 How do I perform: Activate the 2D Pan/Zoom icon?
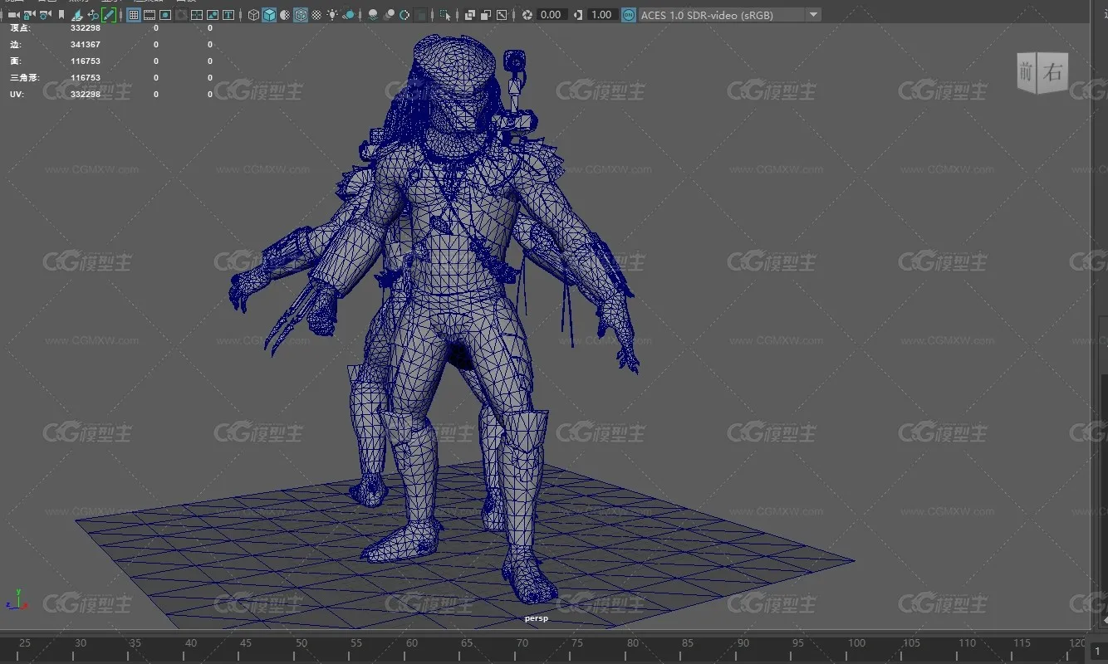pyautogui.click(x=93, y=15)
